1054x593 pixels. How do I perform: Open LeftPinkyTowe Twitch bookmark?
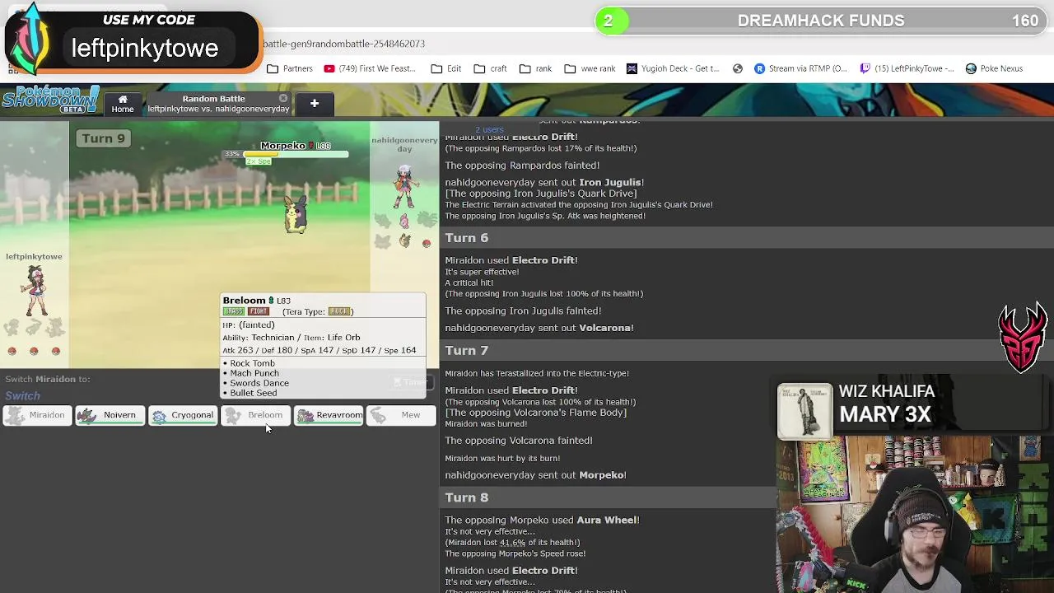[906, 68]
